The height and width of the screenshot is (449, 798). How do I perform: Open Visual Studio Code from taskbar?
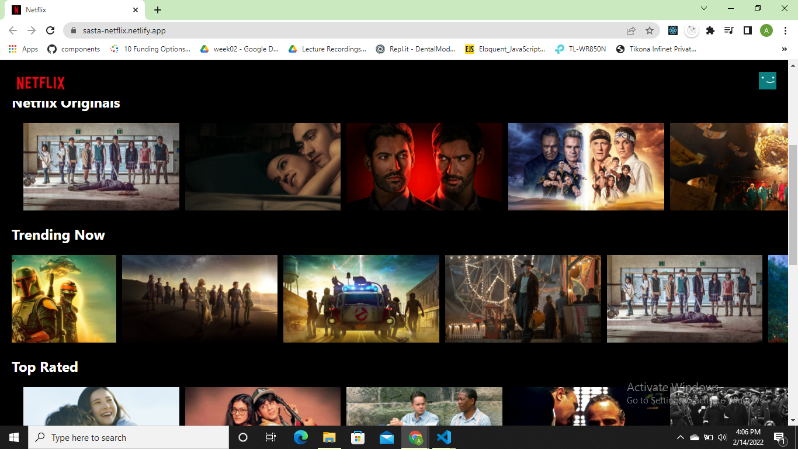click(443, 437)
